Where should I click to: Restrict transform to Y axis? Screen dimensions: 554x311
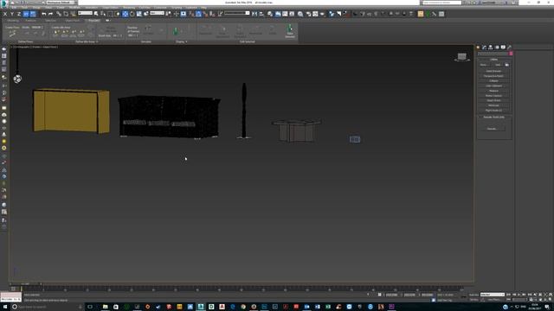11,14
